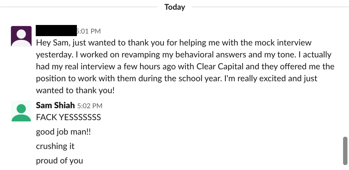The image size is (349, 170).
Task: Click the "Hey Sam" greeting text
Action: pyautogui.click(x=53, y=43)
